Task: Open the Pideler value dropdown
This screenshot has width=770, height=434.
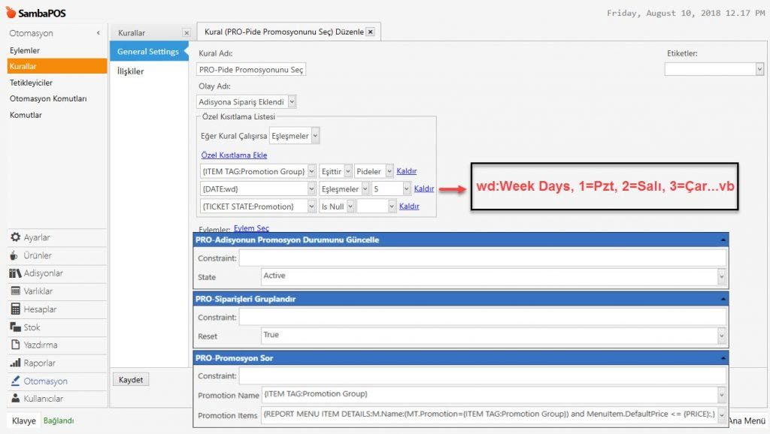Action: (x=390, y=171)
